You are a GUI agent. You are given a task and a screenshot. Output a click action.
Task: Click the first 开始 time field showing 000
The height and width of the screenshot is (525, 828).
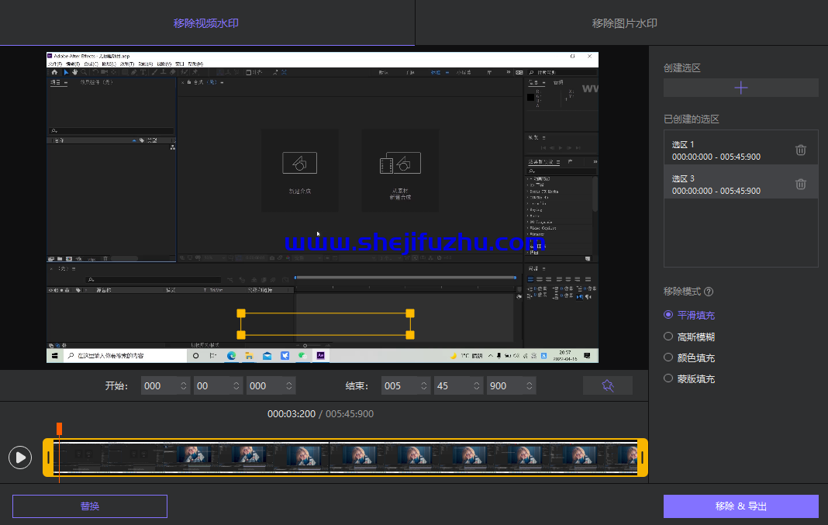click(165, 386)
